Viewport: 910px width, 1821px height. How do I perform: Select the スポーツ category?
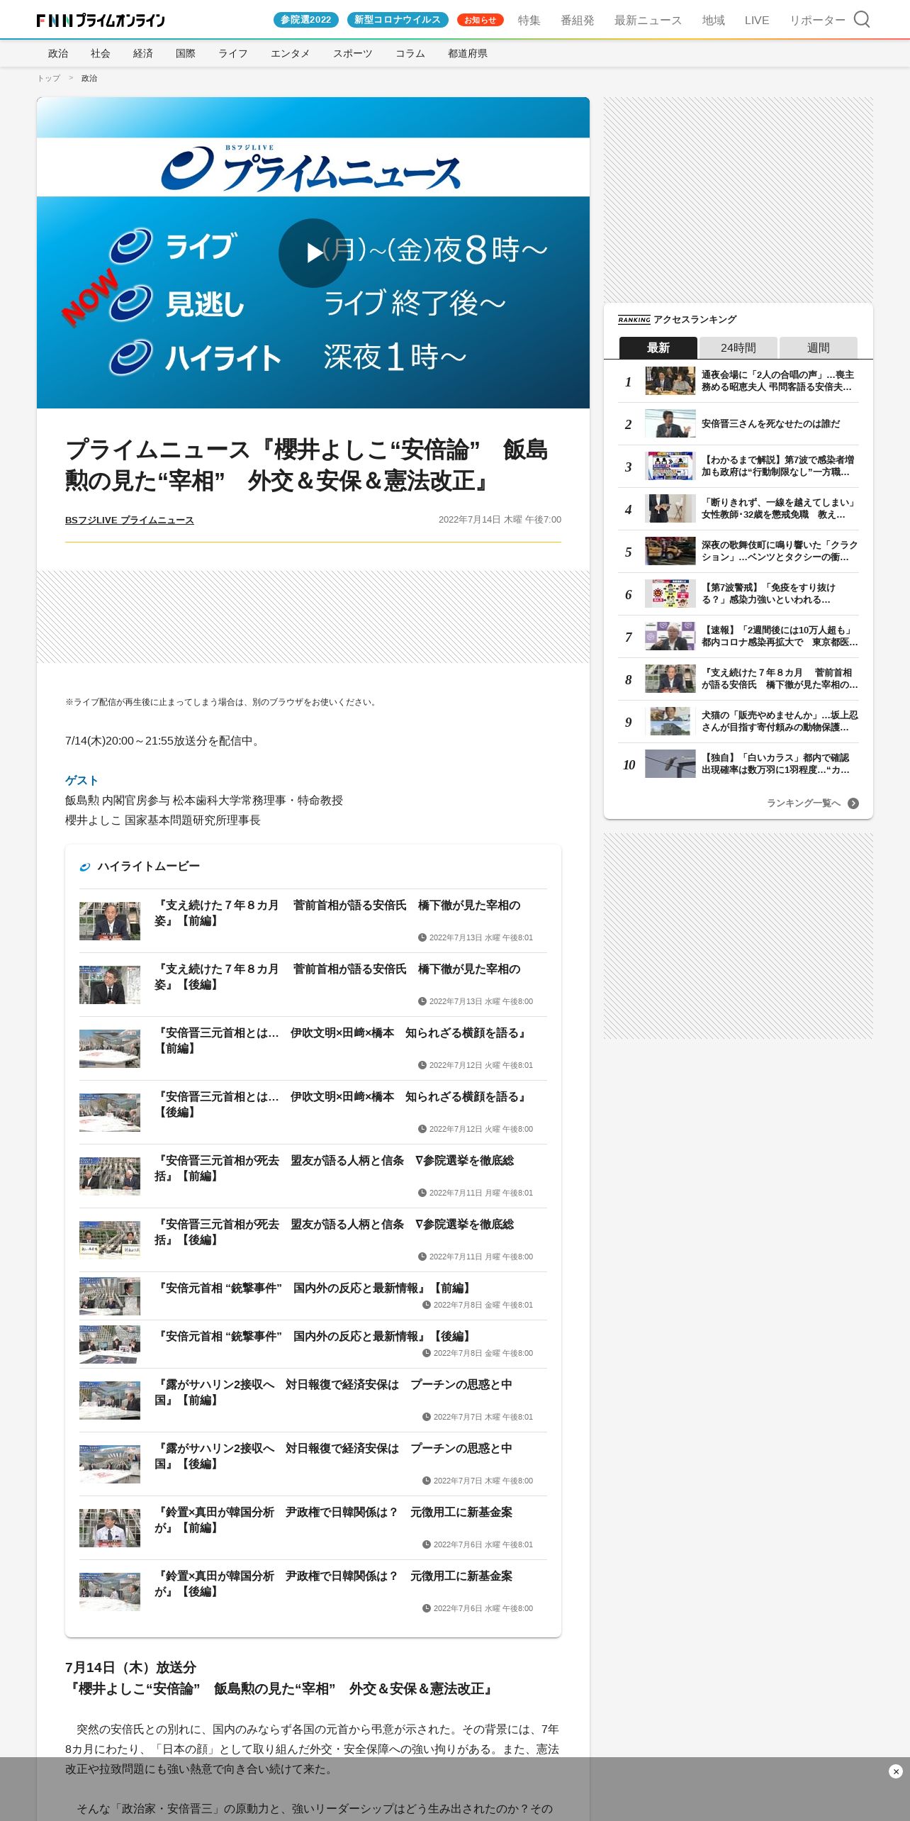tap(353, 53)
